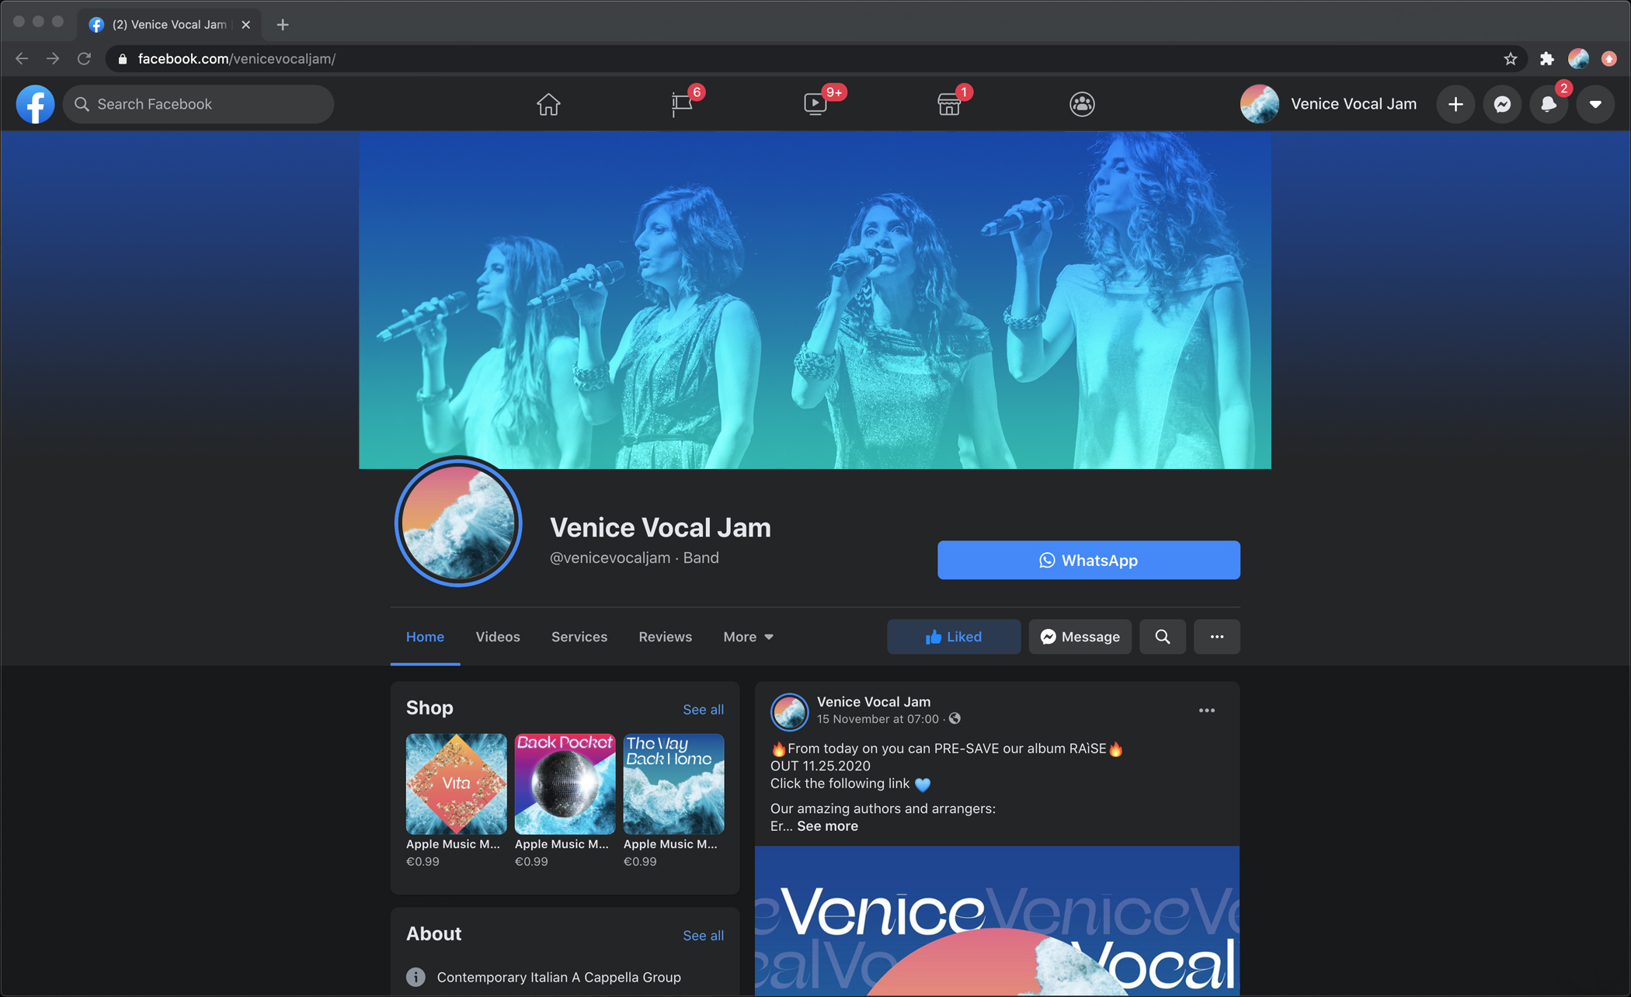Click the Message button
Viewport: 1631px width, 997px height.
click(x=1080, y=637)
